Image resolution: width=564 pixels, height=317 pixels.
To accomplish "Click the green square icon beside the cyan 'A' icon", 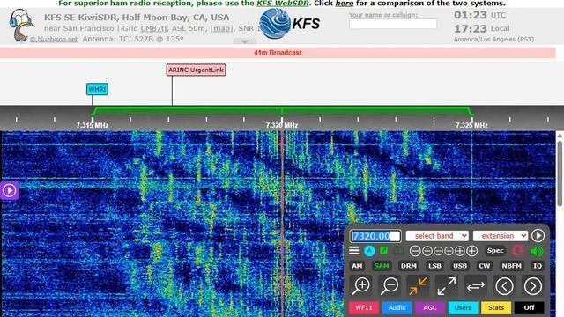I will pyautogui.click(x=384, y=250).
